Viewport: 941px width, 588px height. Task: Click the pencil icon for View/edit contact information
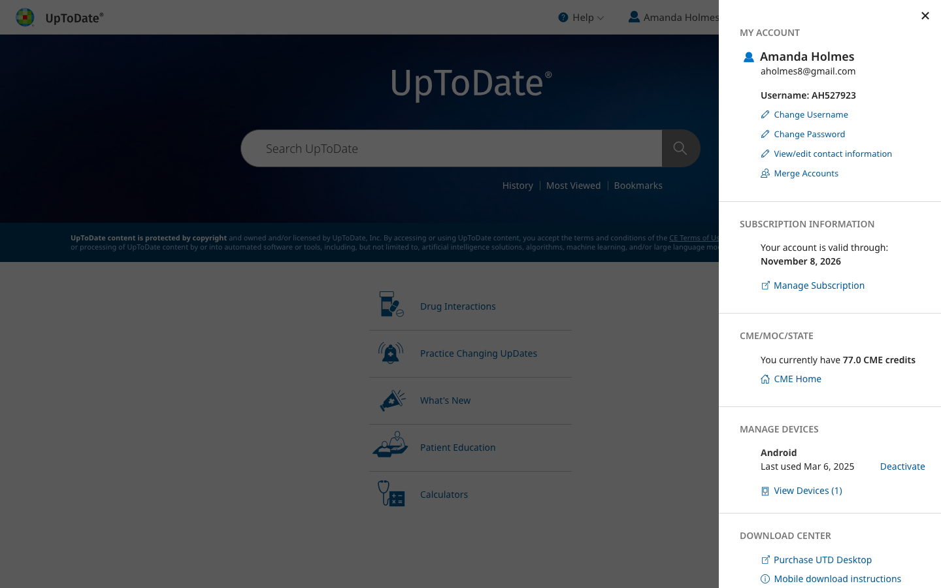765,154
